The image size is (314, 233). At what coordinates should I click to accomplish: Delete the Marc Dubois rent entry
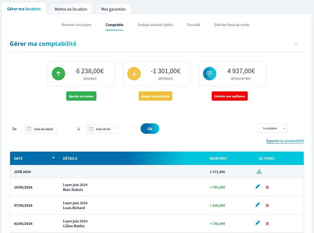pos(267,187)
